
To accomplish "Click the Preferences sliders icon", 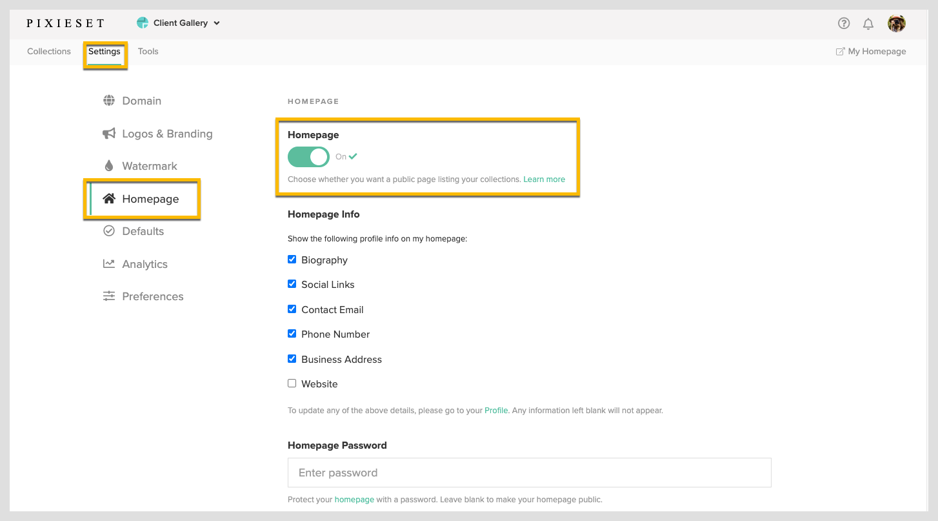I will [109, 296].
